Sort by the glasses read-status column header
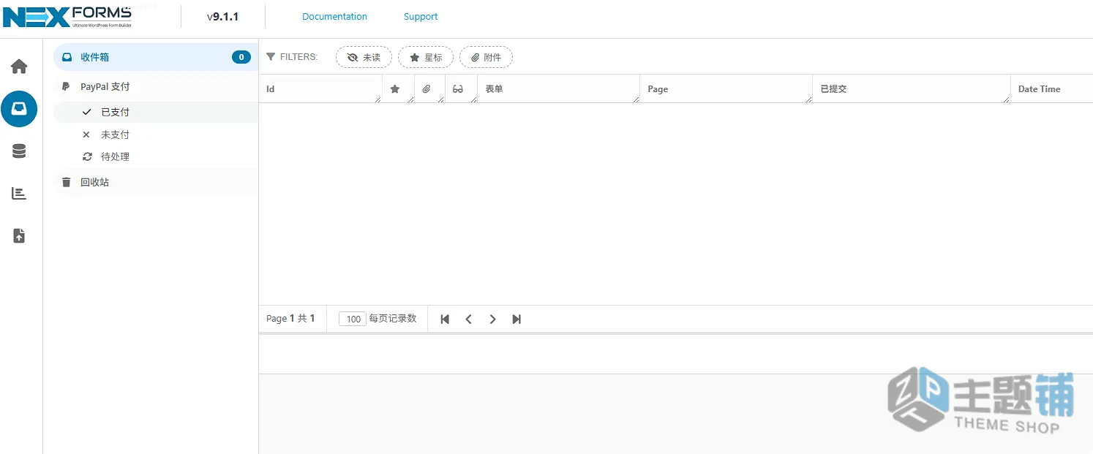1093x454 pixels. tap(458, 89)
